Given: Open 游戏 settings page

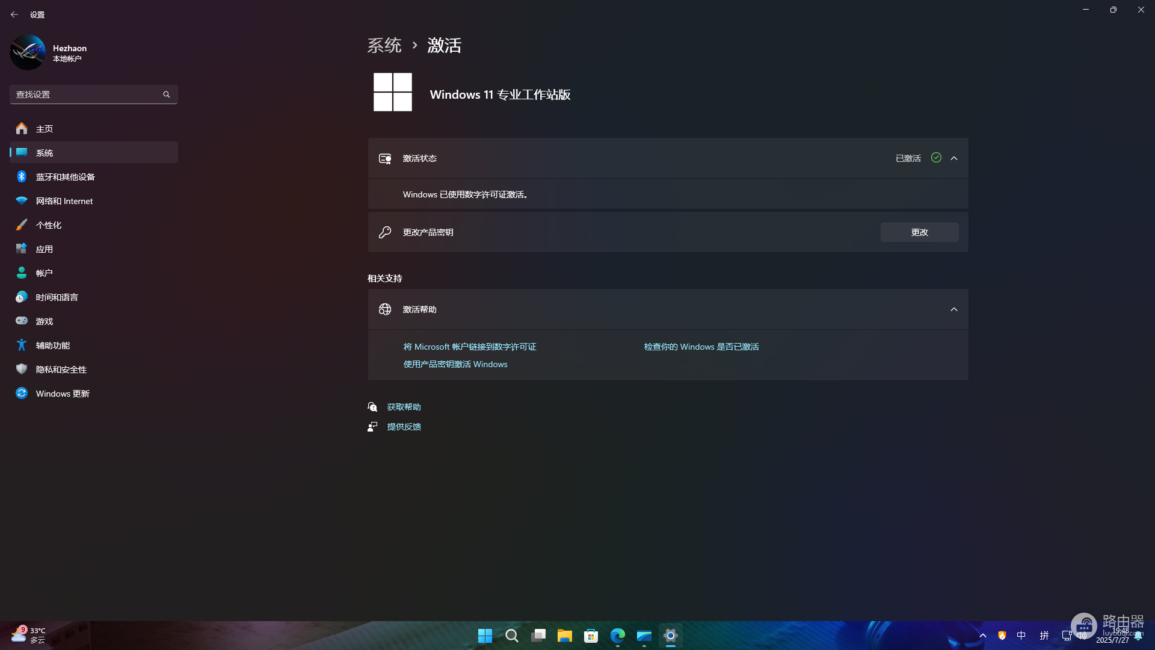Looking at the screenshot, I should point(94,321).
